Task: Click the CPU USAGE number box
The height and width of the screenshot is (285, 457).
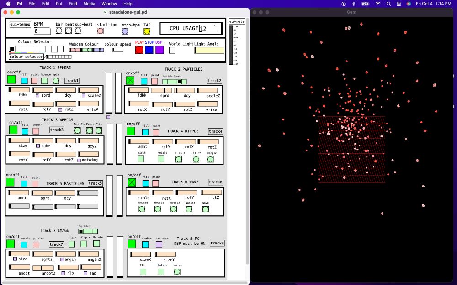Action: [208, 28]
